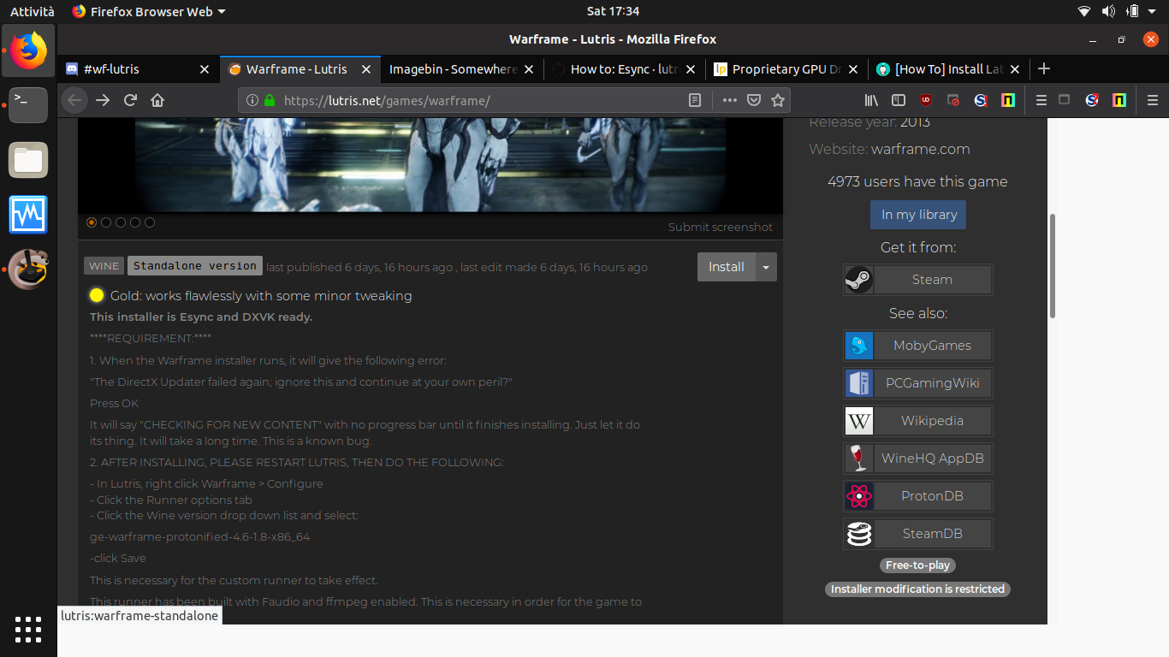This screenshot has height=657, width=1169.
Task: Click the Wikipedia W logo icon
Action: [x=859, y=421]
